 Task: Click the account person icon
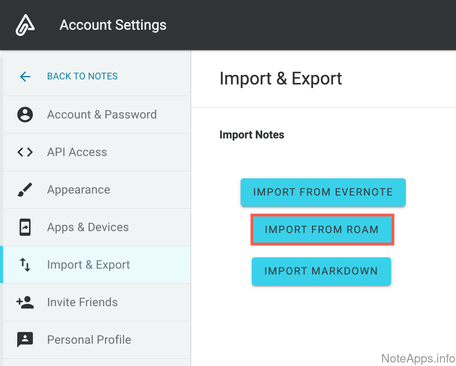pyautogui.click(x=25, y=115)
